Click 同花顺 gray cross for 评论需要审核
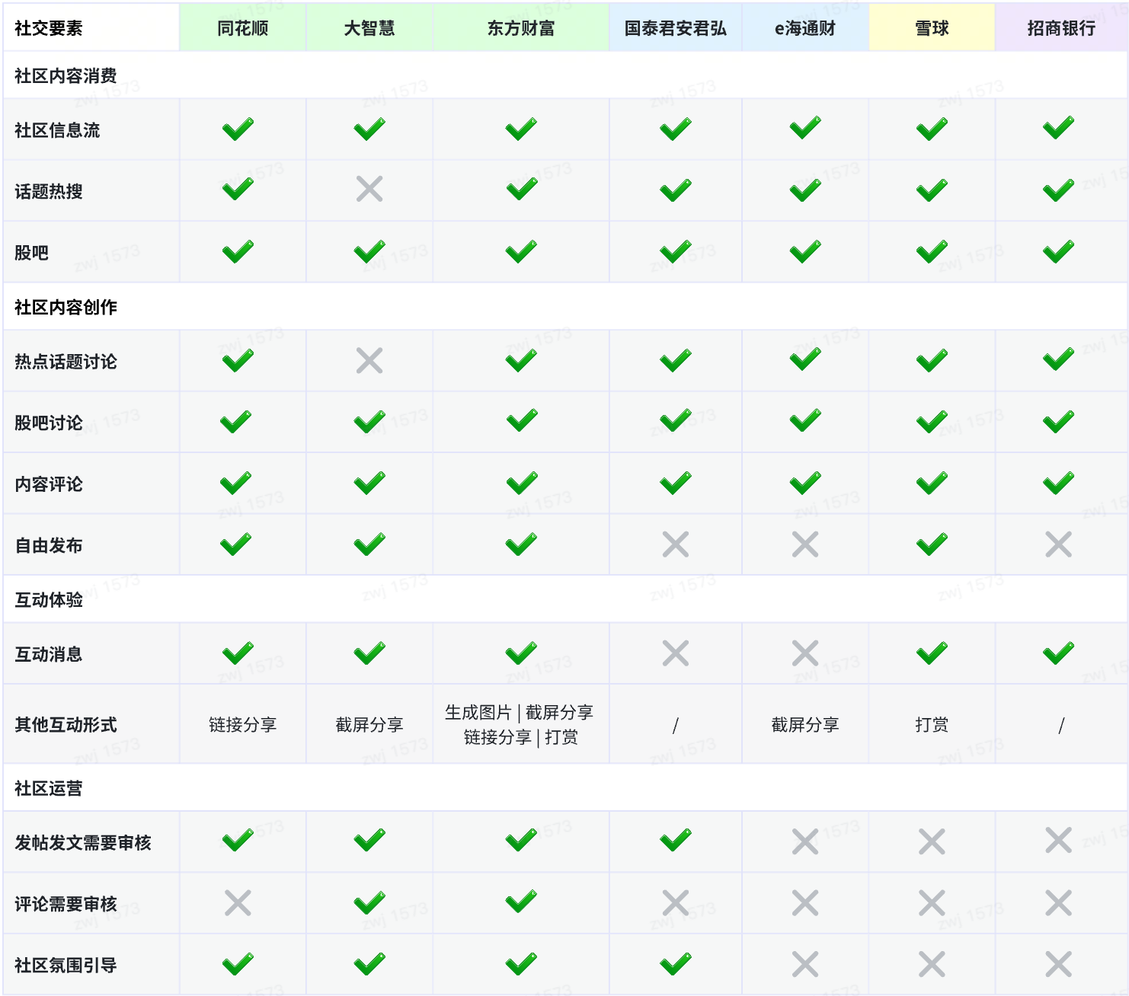 238,904
